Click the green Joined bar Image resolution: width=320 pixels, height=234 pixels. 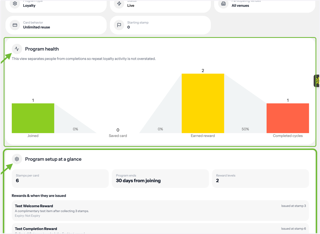(33, 118)
